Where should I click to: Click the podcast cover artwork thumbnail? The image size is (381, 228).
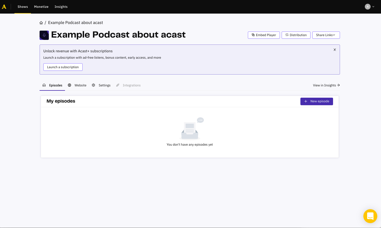click(44, 35)
